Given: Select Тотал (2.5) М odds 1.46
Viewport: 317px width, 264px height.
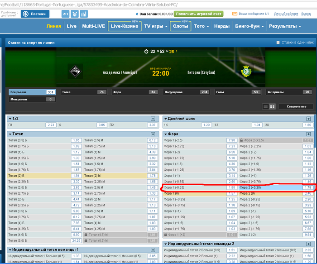Looking at the screenshot, I should 153,187.
